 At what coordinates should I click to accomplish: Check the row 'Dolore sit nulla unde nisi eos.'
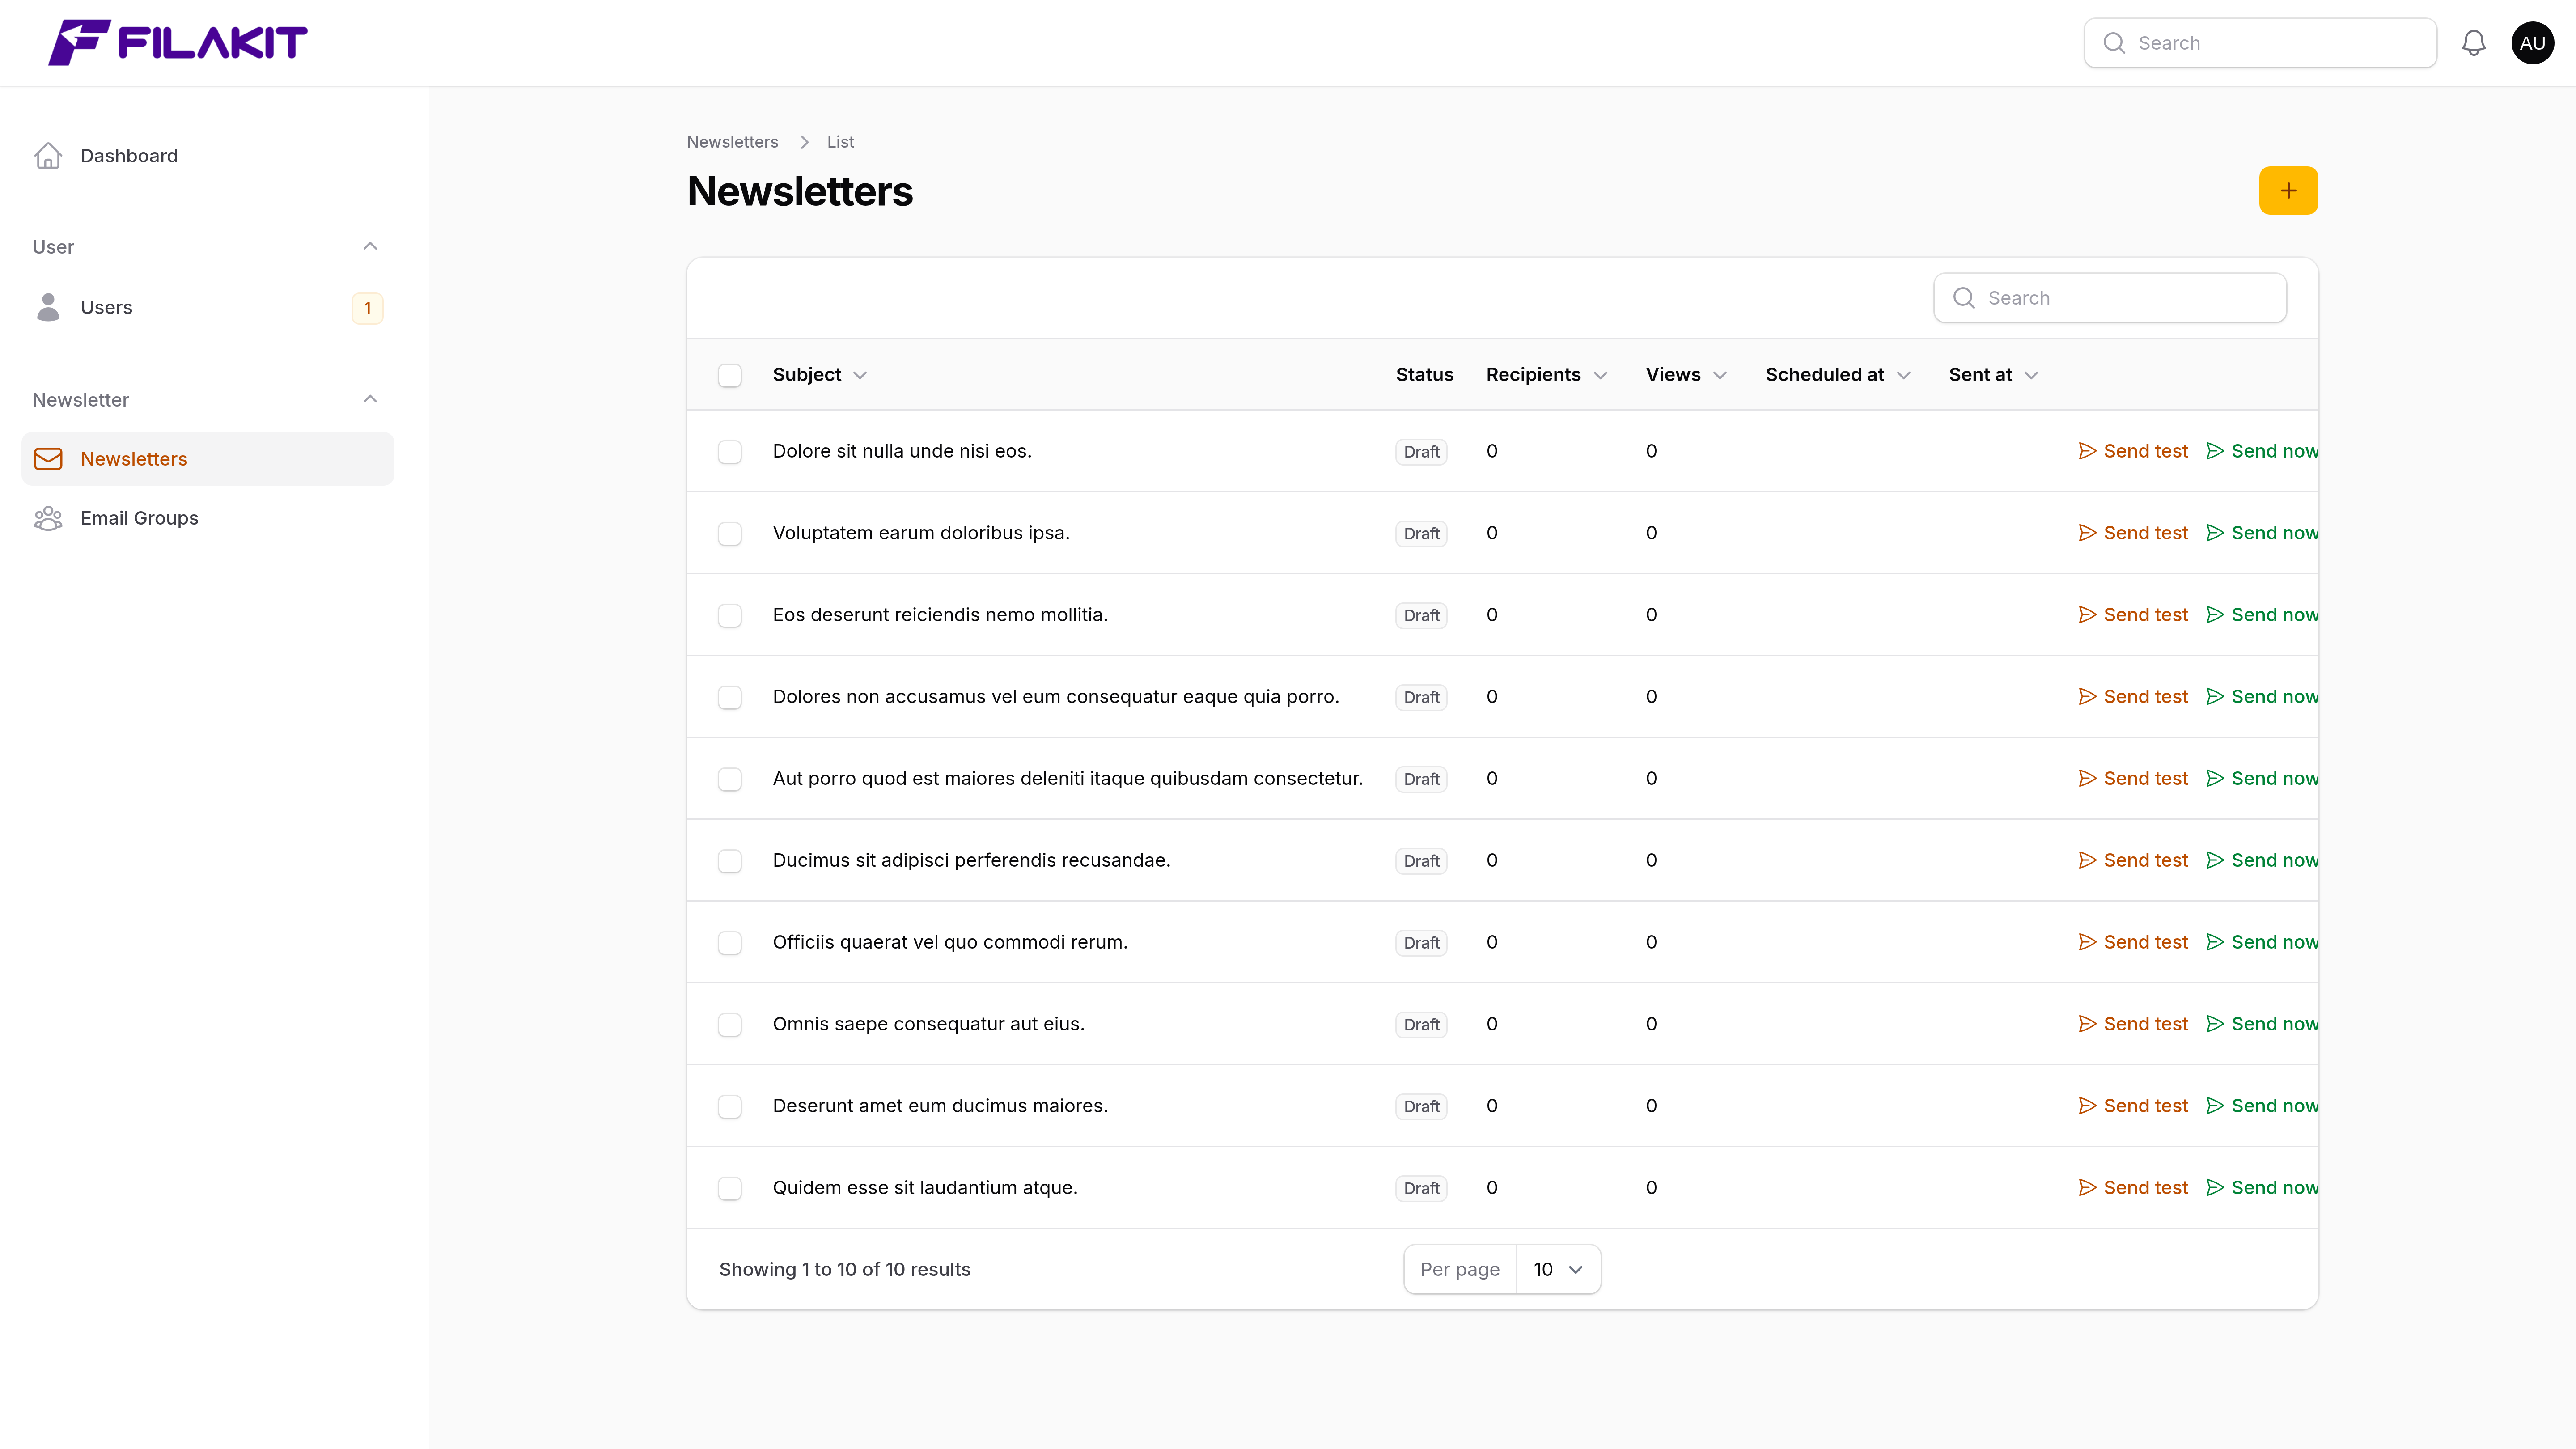[x=730, y=452]
